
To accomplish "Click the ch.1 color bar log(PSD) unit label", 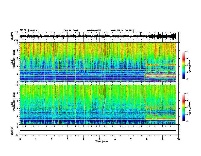I will [190, 66].
